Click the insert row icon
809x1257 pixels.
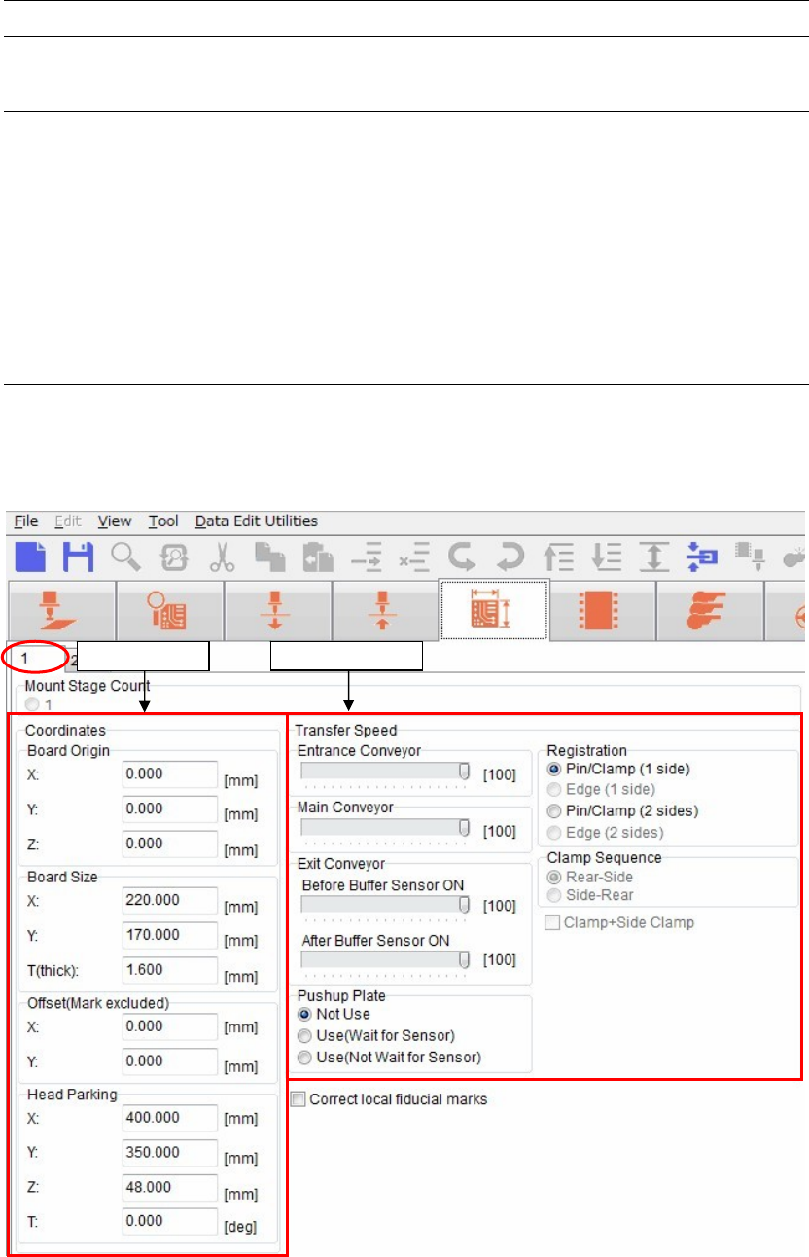pyautogui.click(x=368, y=557)
